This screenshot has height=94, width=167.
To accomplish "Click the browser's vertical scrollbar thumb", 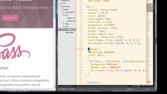I will pos(55,9).
